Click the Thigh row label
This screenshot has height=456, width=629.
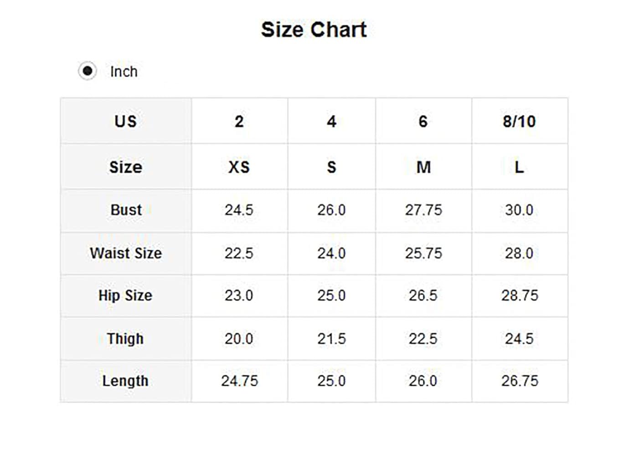point(125,339)
